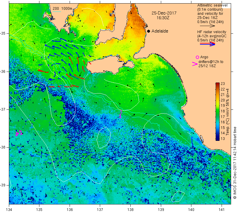The width and height of the screenshot is (237, 213).
Task: Click the 1000m depth contour label
Action: [67, 9]
